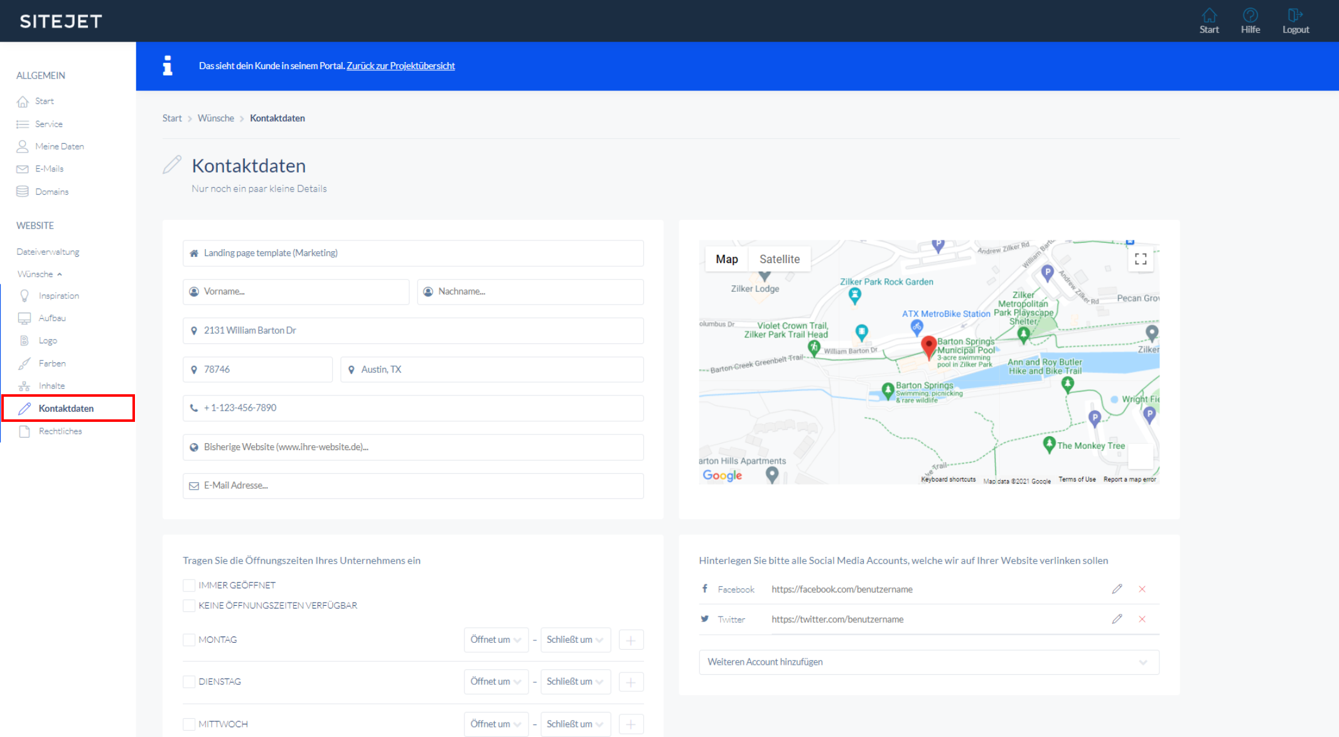Click the Start home icon in header
Image resolution: width=1339 pixels, height=737 pixels.
coord(1209,15)
